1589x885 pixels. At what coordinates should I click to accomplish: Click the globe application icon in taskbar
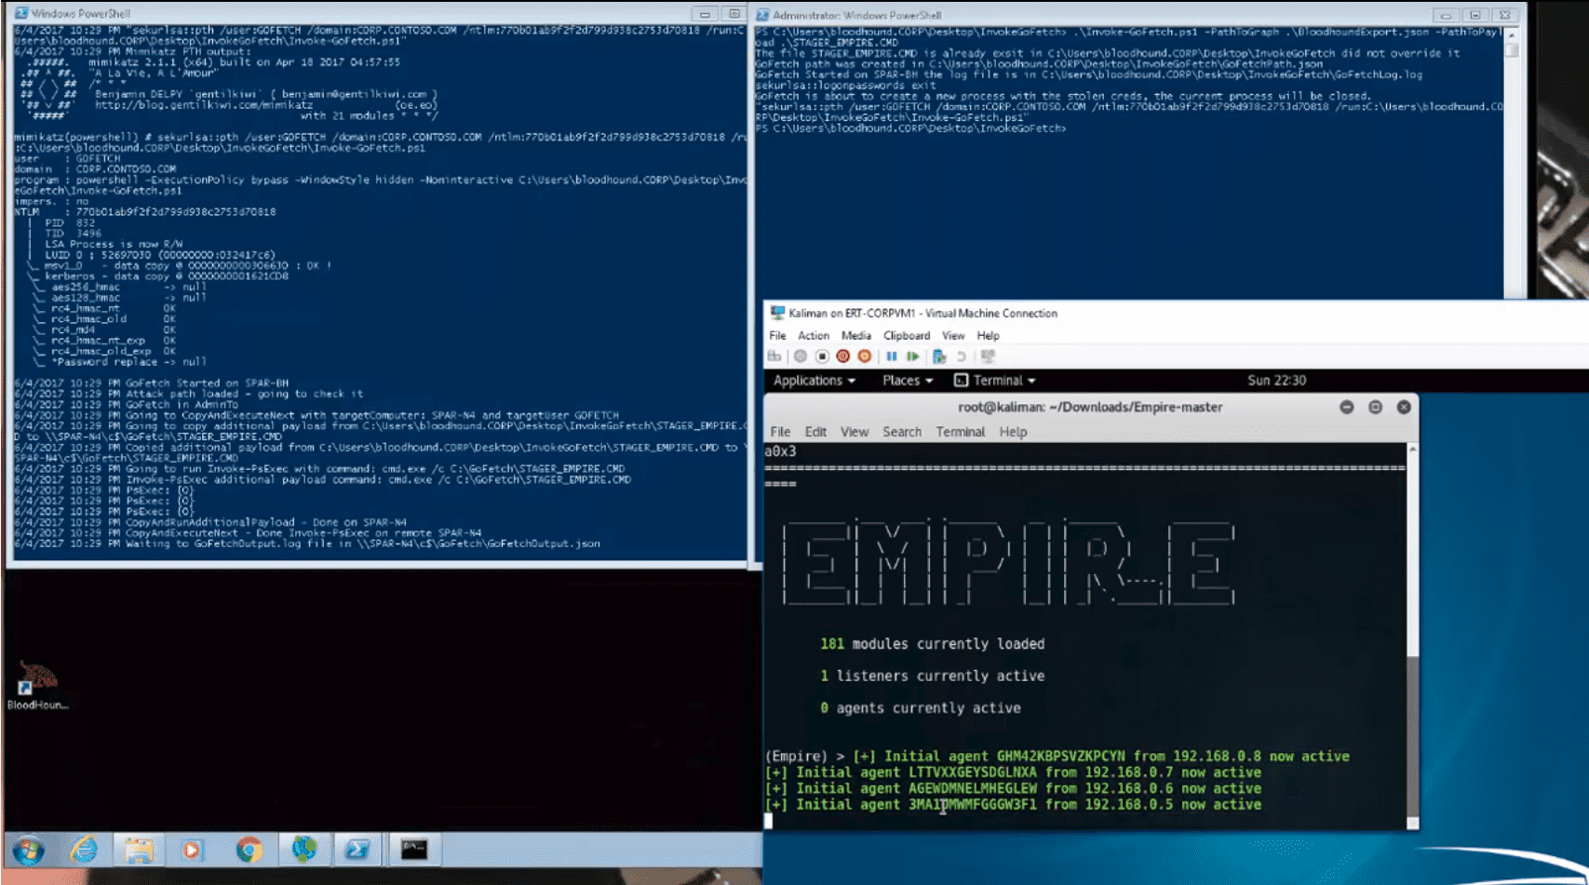[x=304, y=850]
